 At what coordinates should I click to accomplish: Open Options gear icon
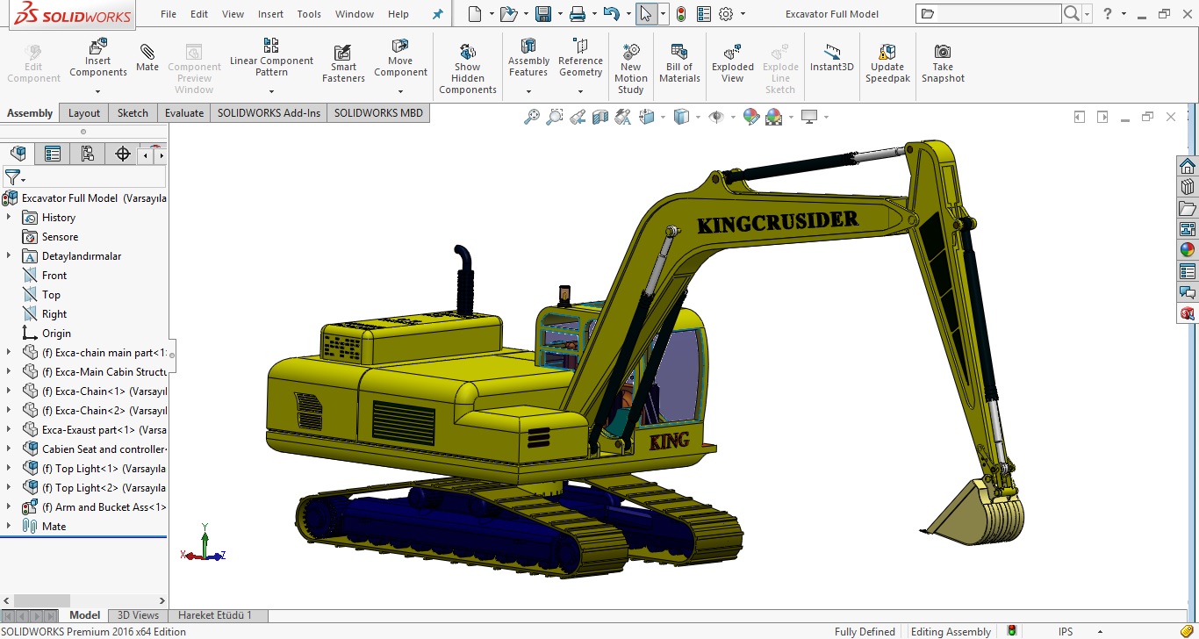(726, 14)
